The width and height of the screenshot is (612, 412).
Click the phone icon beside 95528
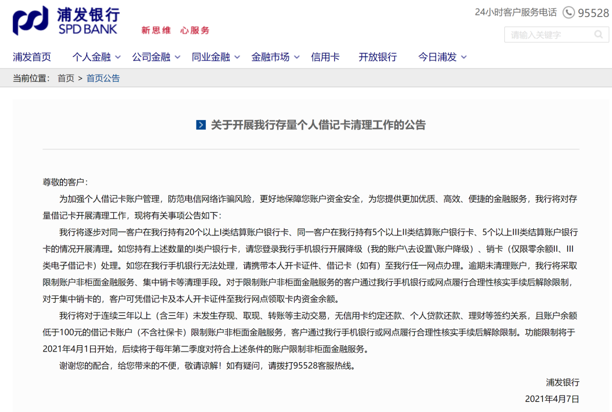[567, 12]
